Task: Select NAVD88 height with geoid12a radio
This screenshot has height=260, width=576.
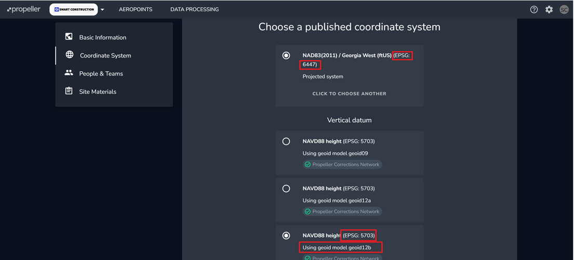Action: pos(286,189)
